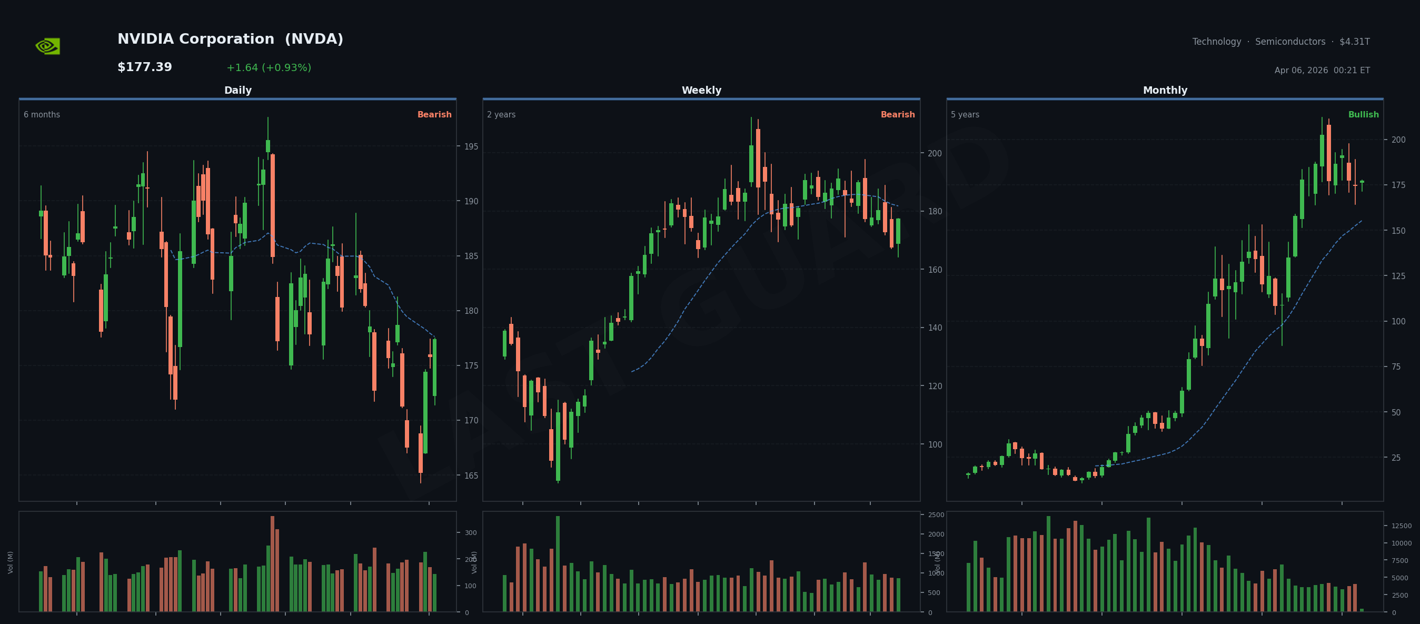Select the Monthly chart tab title
This screenshot has height=624, width=1420.
(1165, 91)
